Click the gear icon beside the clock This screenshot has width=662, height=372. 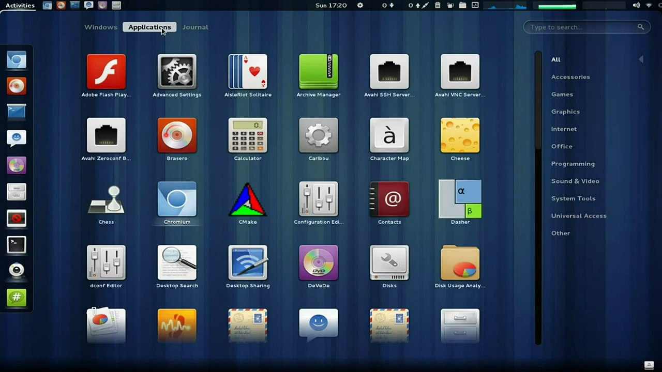[360, 5]
